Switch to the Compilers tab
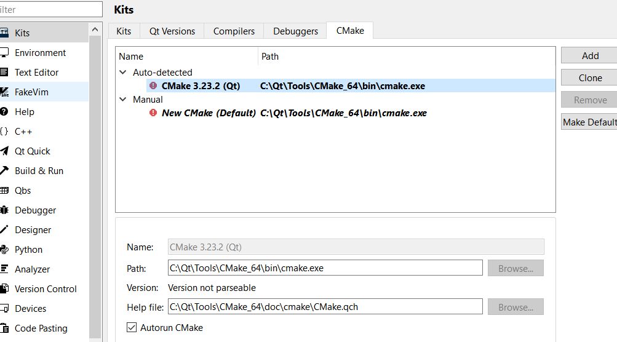The width and height of the screenshot is (617, 342). tap(234, 31)
